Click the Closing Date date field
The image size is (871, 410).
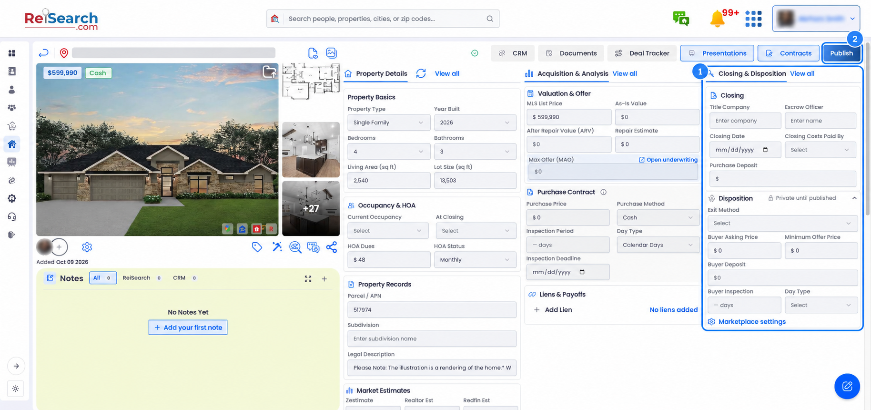(x=745, y=150)
